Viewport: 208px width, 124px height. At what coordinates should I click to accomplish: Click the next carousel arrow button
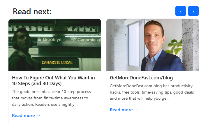(x=193, y=11)
